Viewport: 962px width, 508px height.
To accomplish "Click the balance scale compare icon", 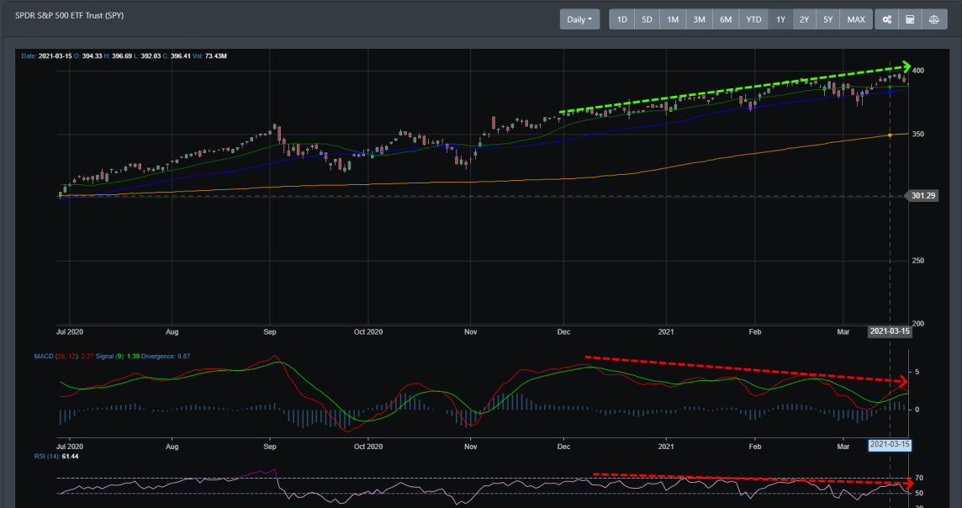I will coord(933,19).
